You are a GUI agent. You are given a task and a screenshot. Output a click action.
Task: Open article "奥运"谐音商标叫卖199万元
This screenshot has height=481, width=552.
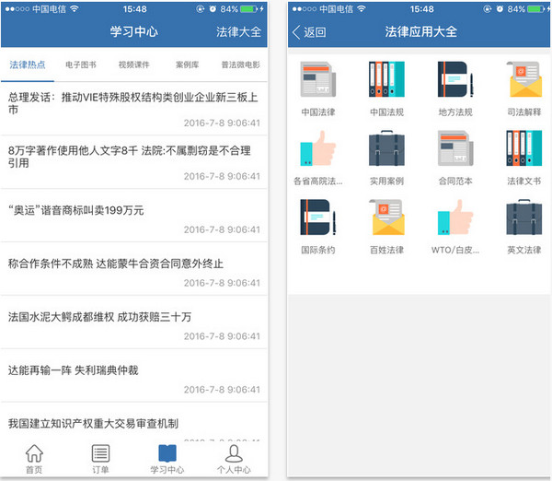point(134,215)
